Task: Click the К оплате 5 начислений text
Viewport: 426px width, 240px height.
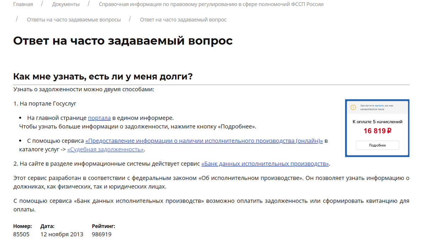Action: coord(377,122)
